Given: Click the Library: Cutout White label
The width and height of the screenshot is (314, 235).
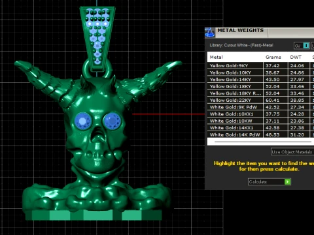Looking at the screenshot, I should click(x=241, y=45).
